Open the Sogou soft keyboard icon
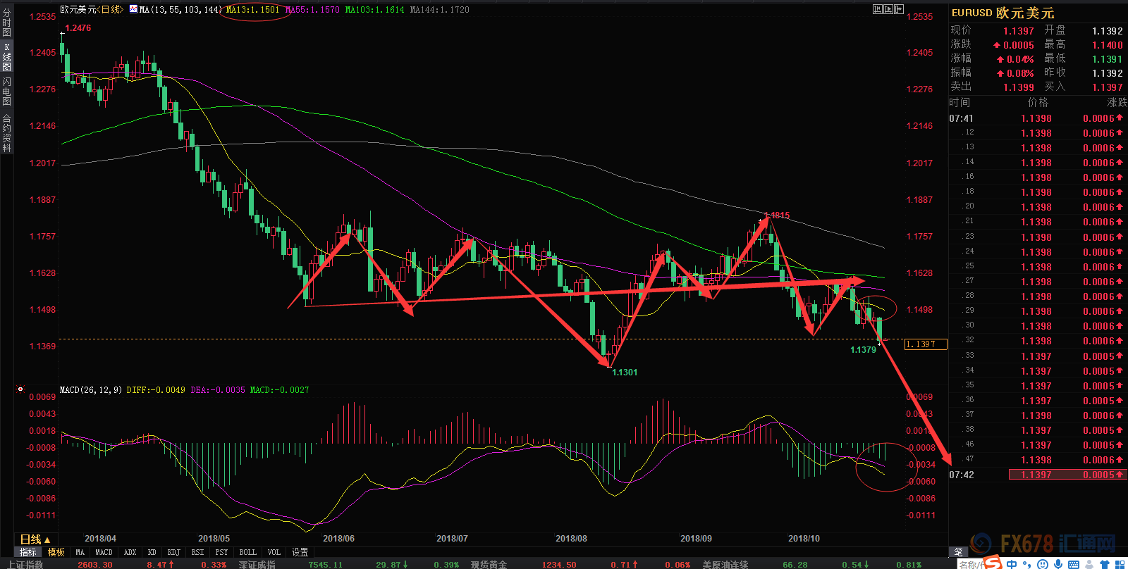Image resolution: width=1128 pixels, height=569 pixels. click(x=1074, y=565)
